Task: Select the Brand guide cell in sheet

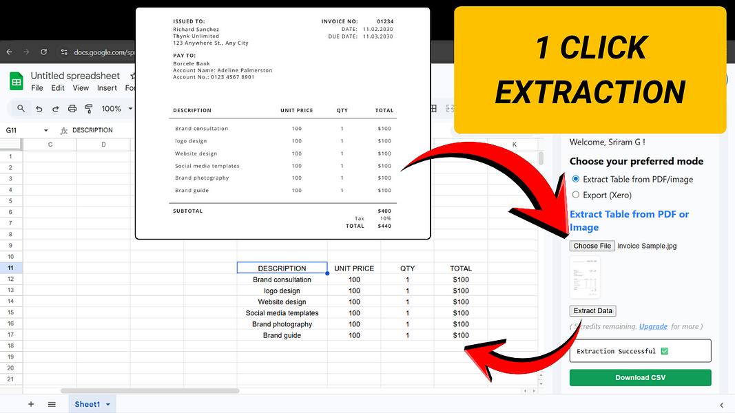Action: click(282, 335)
